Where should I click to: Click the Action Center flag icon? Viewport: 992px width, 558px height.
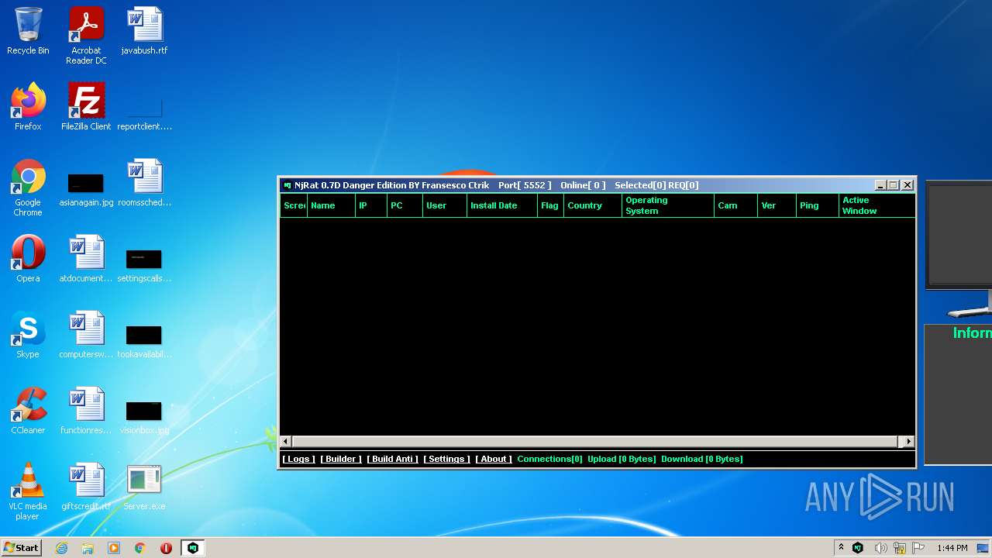(919, 548)
